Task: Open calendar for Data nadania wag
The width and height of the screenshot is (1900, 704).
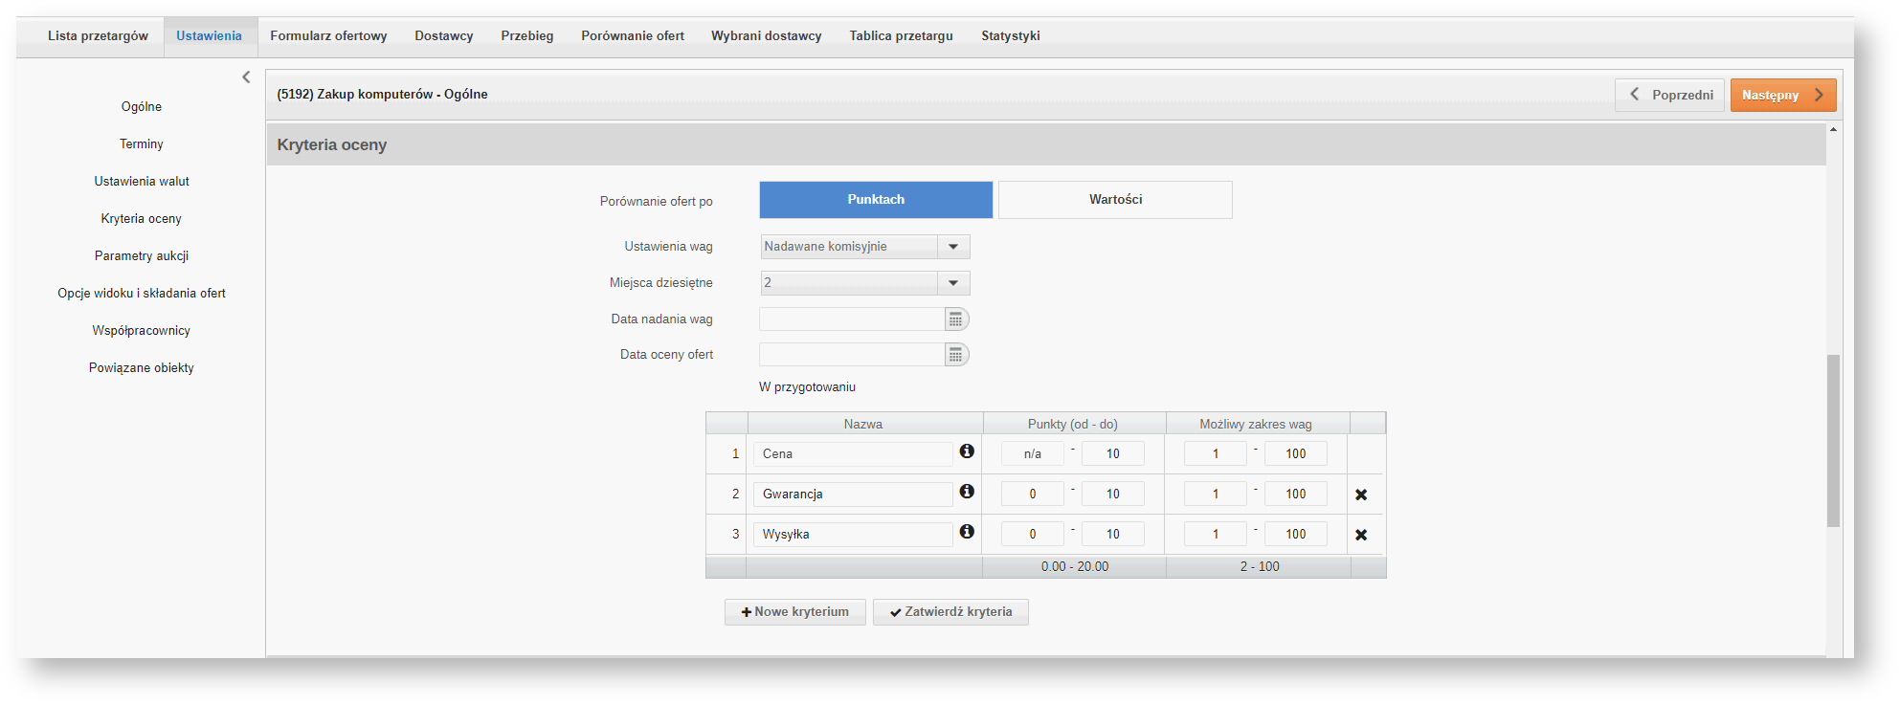Action: (x=955, y=319)
